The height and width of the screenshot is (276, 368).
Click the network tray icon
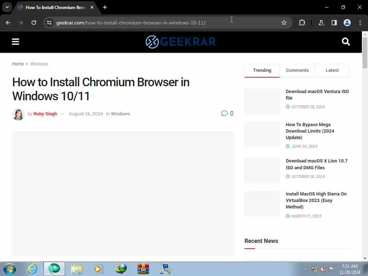point(314,270)
